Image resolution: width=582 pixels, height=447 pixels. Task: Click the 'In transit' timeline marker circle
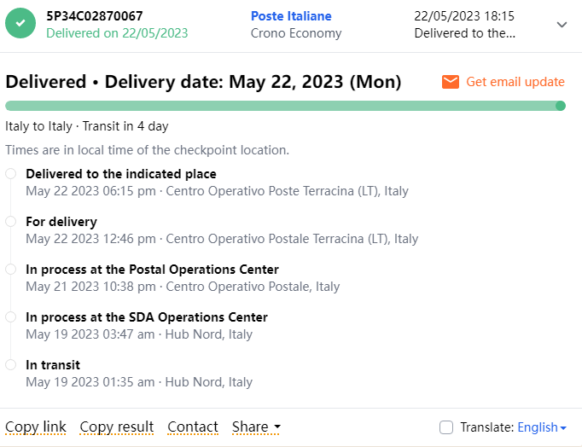(x=10, y=365)
